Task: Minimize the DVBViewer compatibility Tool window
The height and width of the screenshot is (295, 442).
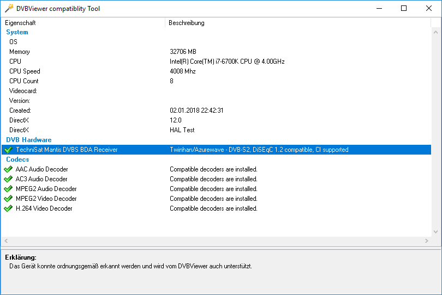Action: [x=379, y=9]
